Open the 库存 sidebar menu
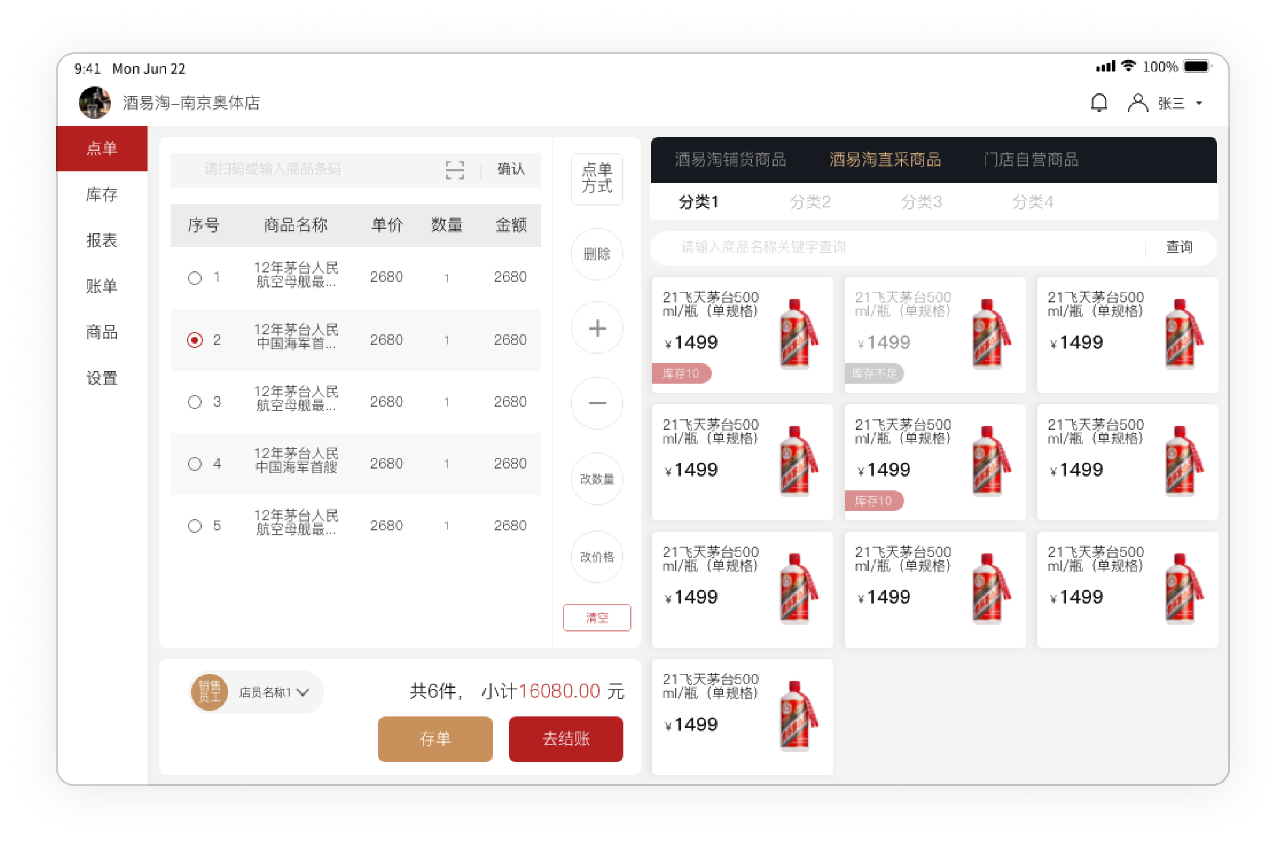The width and height of the screenshot is (1286, 846). [102, 195]
